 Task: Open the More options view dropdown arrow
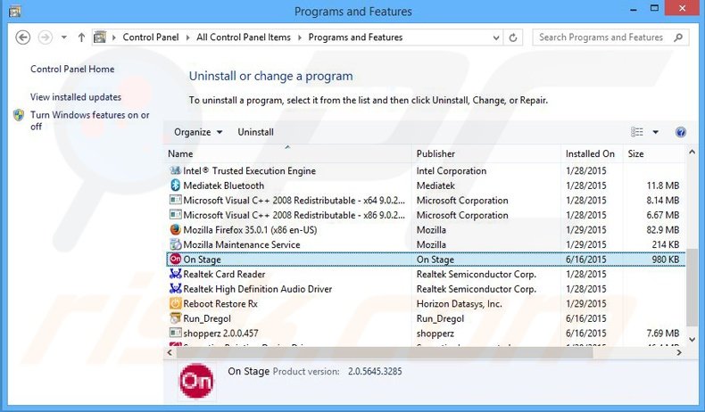(656, 132)
